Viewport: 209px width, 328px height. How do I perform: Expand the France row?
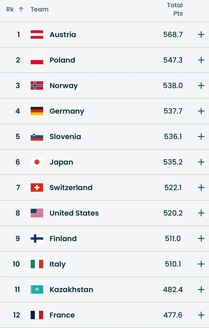201,315
